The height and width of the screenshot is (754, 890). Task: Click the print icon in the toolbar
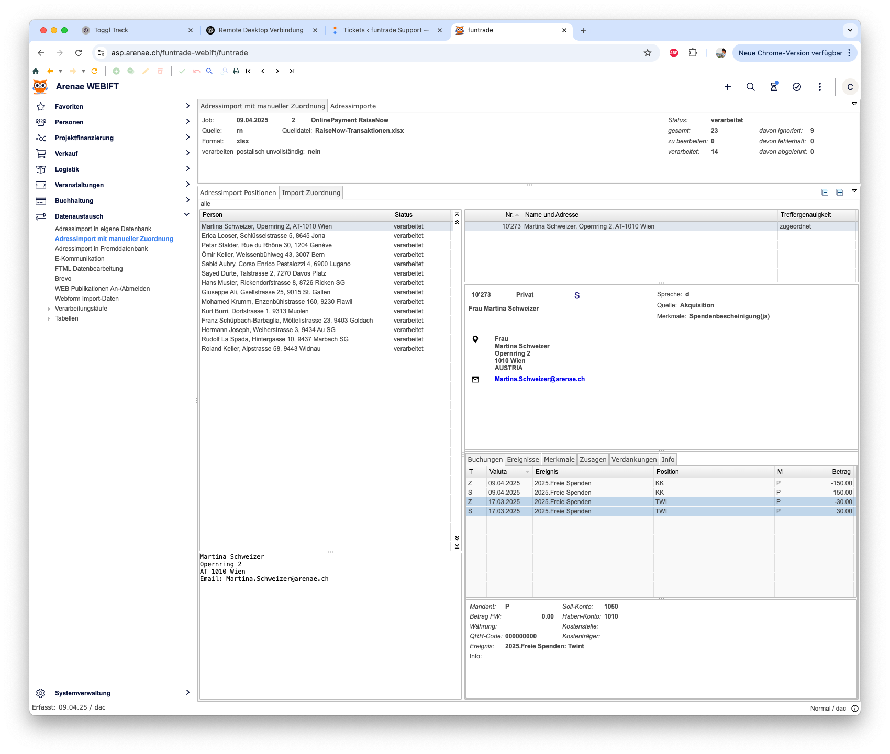click(236, 71)
